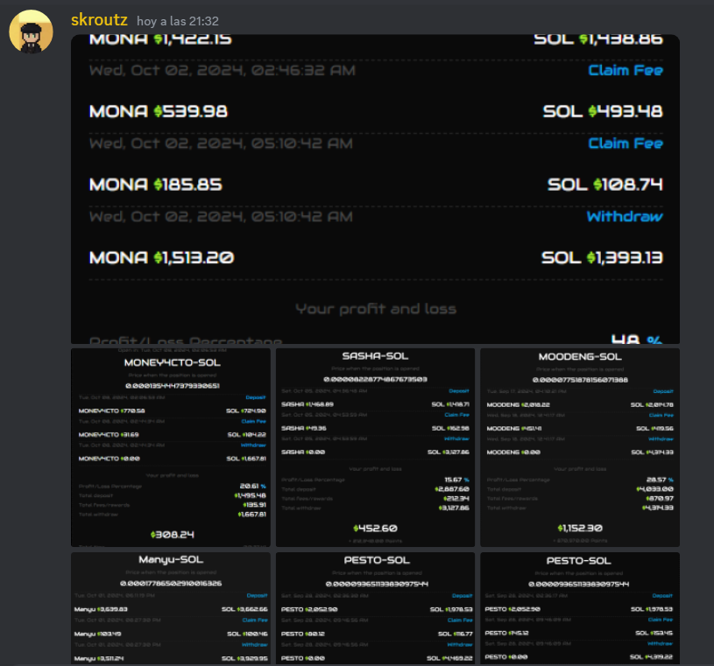Open the PESTO-SOL thumbnail showing PESTO $80.12
714x666 pixels.
pos(375,607)
